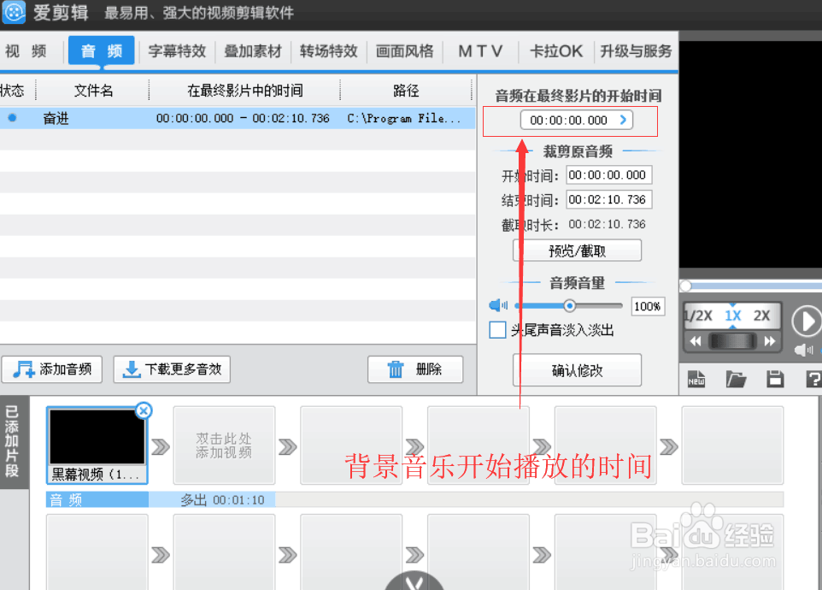This screenshot has height=590, width=822.
Task: Play the preview video
Action: tap(807, 321)
